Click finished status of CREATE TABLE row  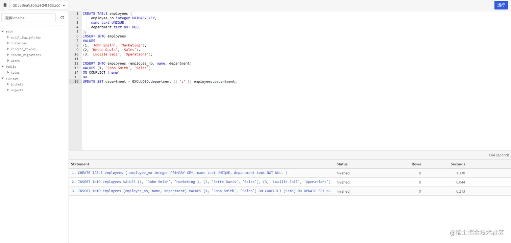click(343, 173)
